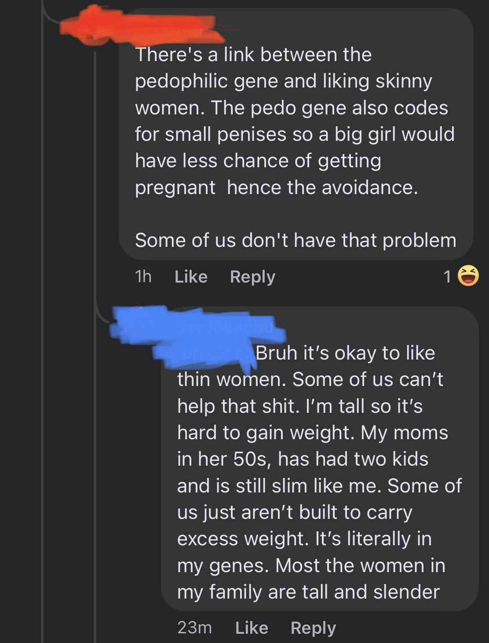Click the laughing reaction emoji
The height and width of the screenshot is (643, 489).
pos(468,276)
